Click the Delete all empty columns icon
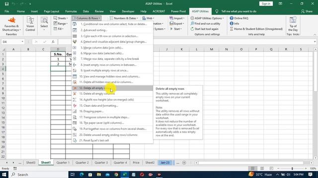Viewport: 318px width, 178px height. 75,93
